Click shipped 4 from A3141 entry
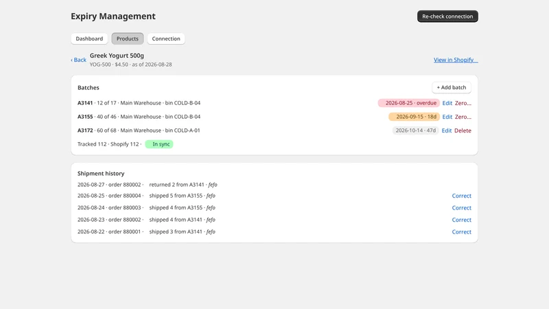 click(x=182, y=219)
